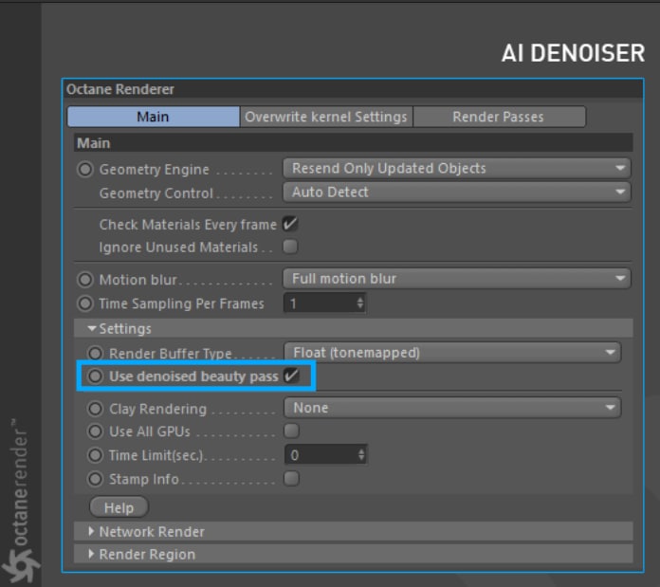
Task: Open the Clay Rendering dropdown
Action: 452,408
